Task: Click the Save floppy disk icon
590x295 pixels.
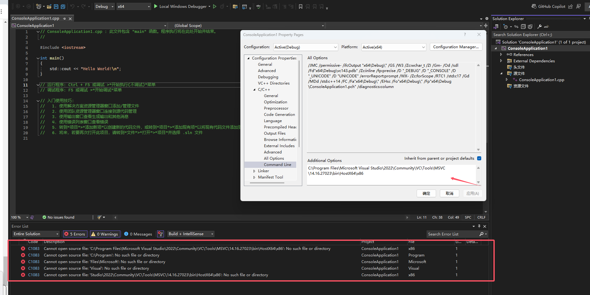Action: coord(56,6)
